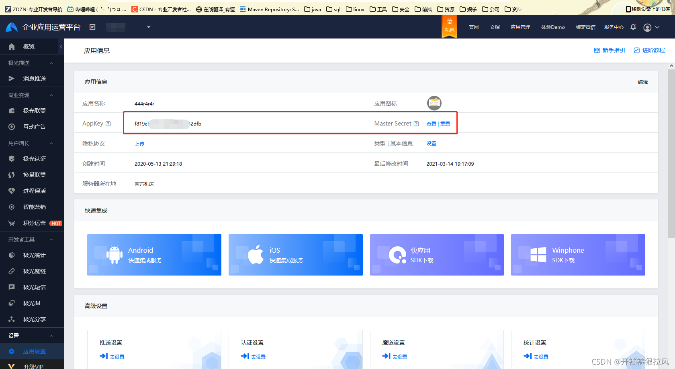Open 极光认证 under 用户增长
The height and width of the screenshot is (369, 675).
tap(34, 158)
